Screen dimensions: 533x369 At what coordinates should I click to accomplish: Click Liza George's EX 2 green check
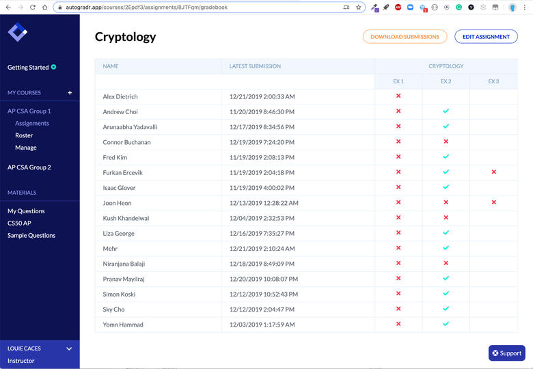pyautogui.click(x=446, y=233)
